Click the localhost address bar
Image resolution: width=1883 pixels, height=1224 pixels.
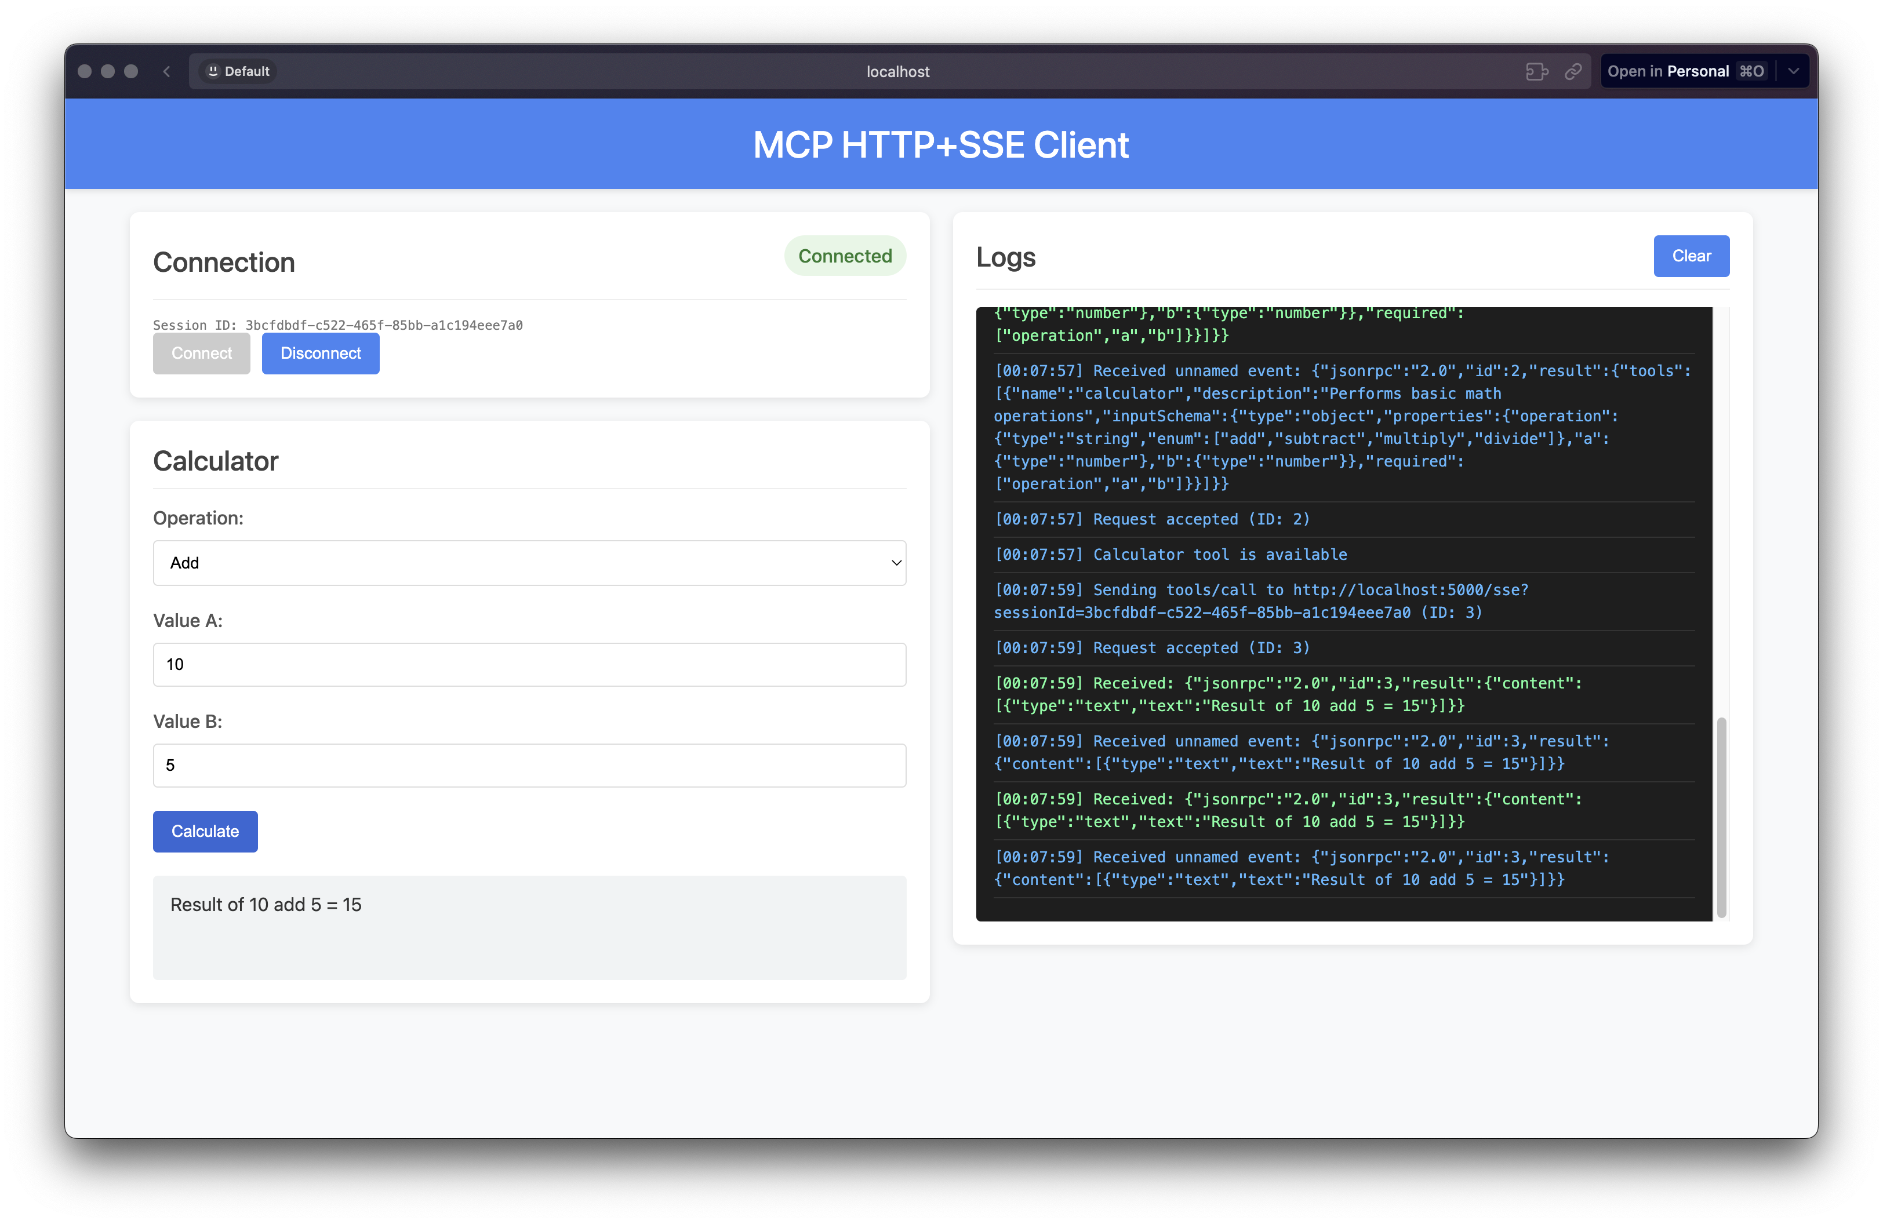(x=897, y=71)
